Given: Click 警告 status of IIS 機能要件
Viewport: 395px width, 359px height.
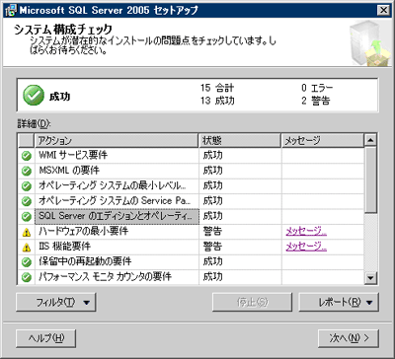Looking at the screenshot, I should pyautogui.click(x=212, y=247).
